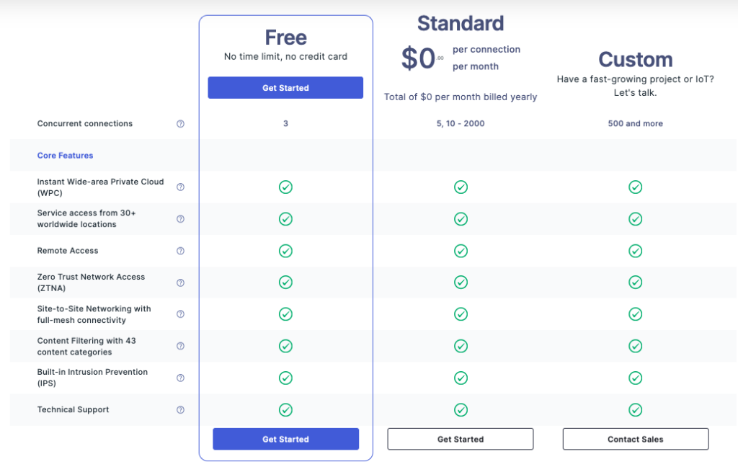Click help icon for Service access locations
The width and height of the screenshot is (738, 467).
click(180, 219)
